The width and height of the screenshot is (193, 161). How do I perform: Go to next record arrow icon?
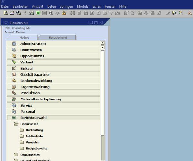(98, 13)
